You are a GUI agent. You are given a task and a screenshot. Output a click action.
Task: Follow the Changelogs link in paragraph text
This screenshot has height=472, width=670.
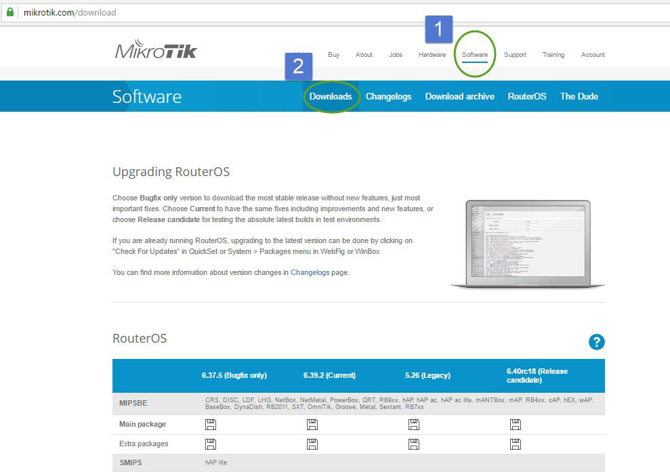[310, 272]
